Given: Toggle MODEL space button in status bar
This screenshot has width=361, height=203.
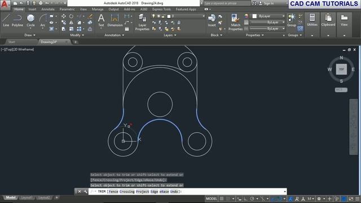Looking at the screenshot, I should click(212, 198).
